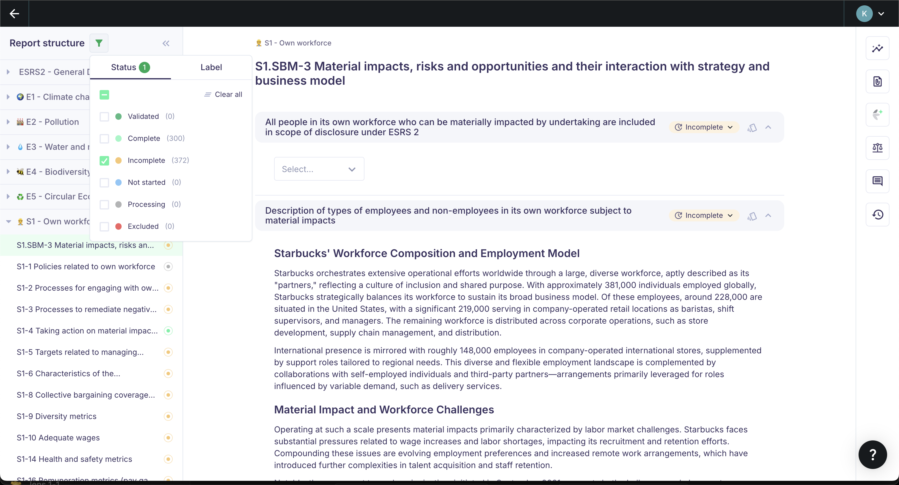Expand the E5 - Circular Economy node

tap(8, 196)
